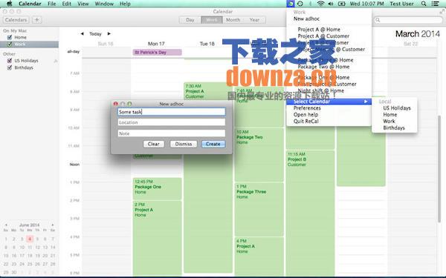
Task: Open the volume control icon
Action: pos(331,4)
